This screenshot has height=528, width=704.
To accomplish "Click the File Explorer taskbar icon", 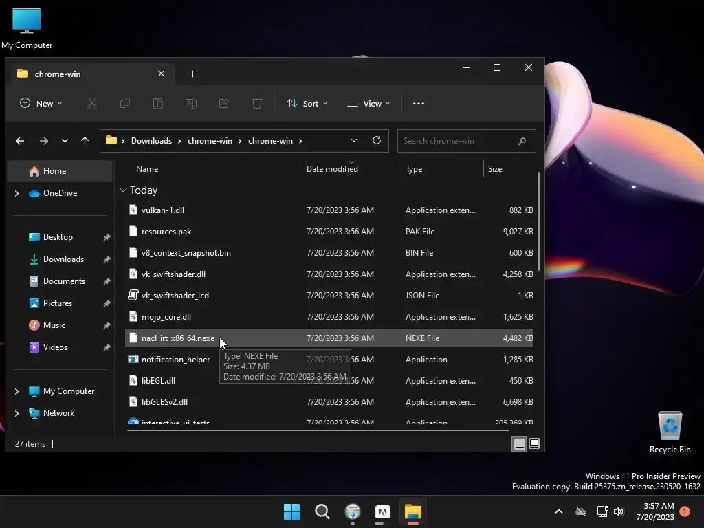I will [x=413, y=511].
